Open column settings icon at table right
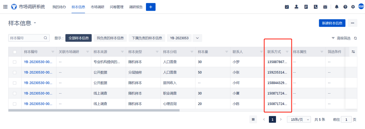 (353, 52)
